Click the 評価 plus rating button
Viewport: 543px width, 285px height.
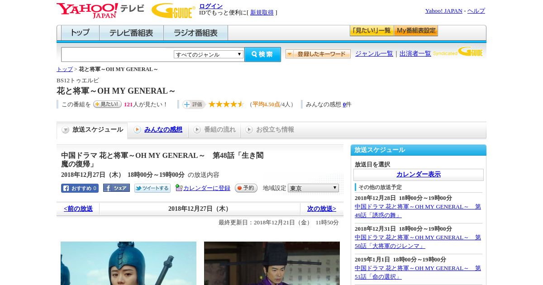[x=194, y=104]
